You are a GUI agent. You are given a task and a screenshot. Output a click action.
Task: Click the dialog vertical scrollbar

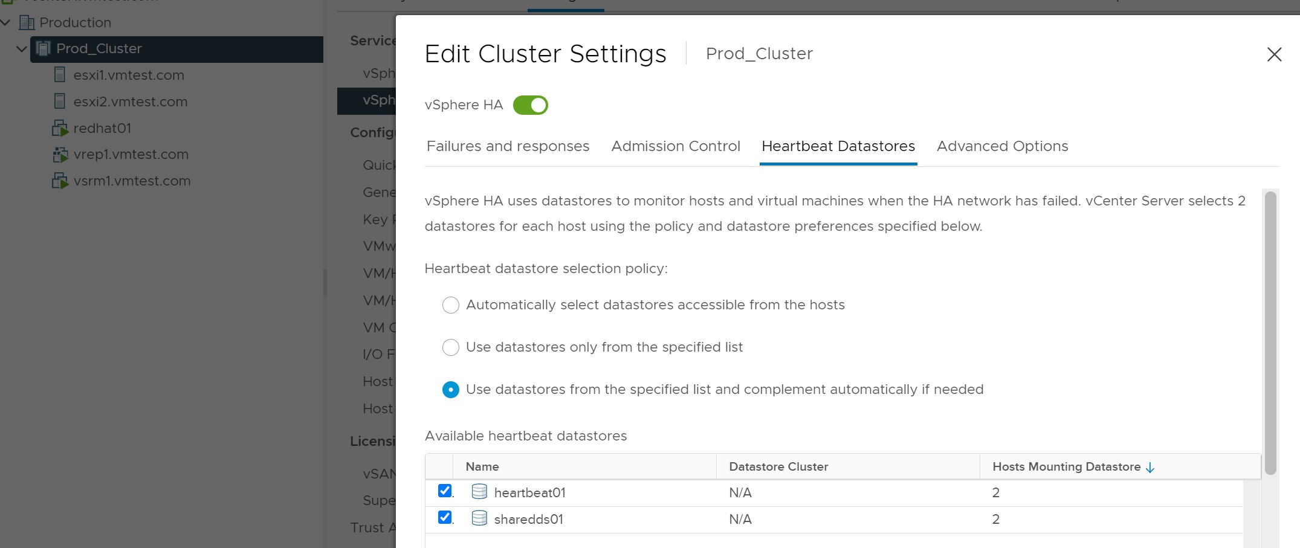point(1270,332)
